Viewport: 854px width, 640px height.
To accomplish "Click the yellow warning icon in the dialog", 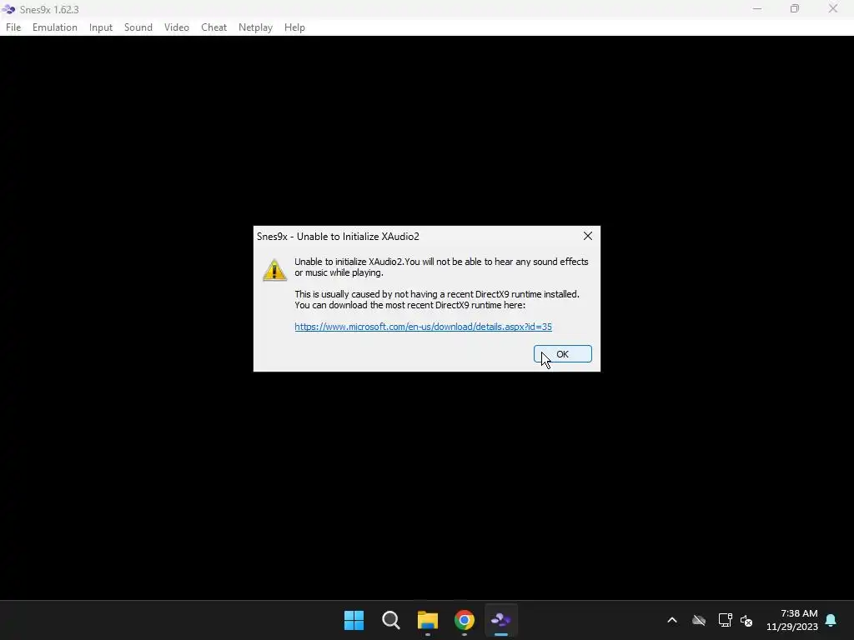I will [x=274, y=270].
